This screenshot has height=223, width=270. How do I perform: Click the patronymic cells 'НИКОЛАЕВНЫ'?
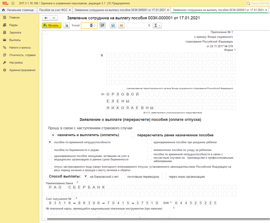tap(130, 108)
